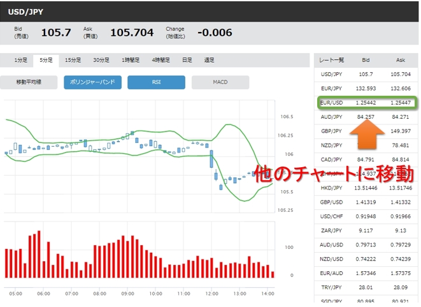
Task: Select the 週足 weekly tab
Action: tap(209, 60)
